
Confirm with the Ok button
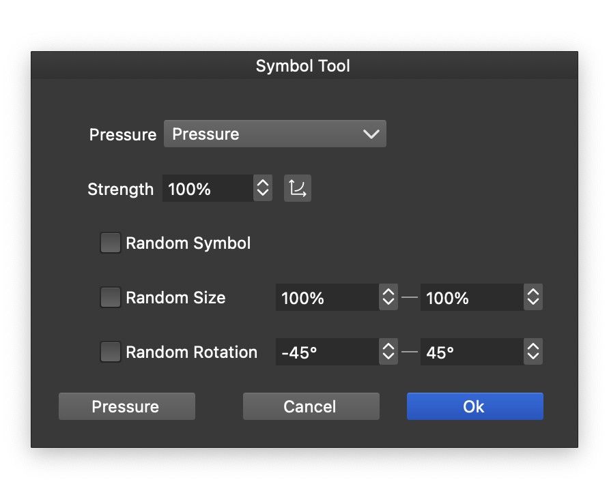pos(475,406)
